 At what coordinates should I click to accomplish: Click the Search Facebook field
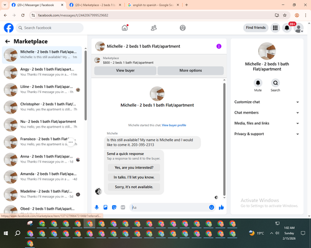pyautogui.click(x=50, y=28)
